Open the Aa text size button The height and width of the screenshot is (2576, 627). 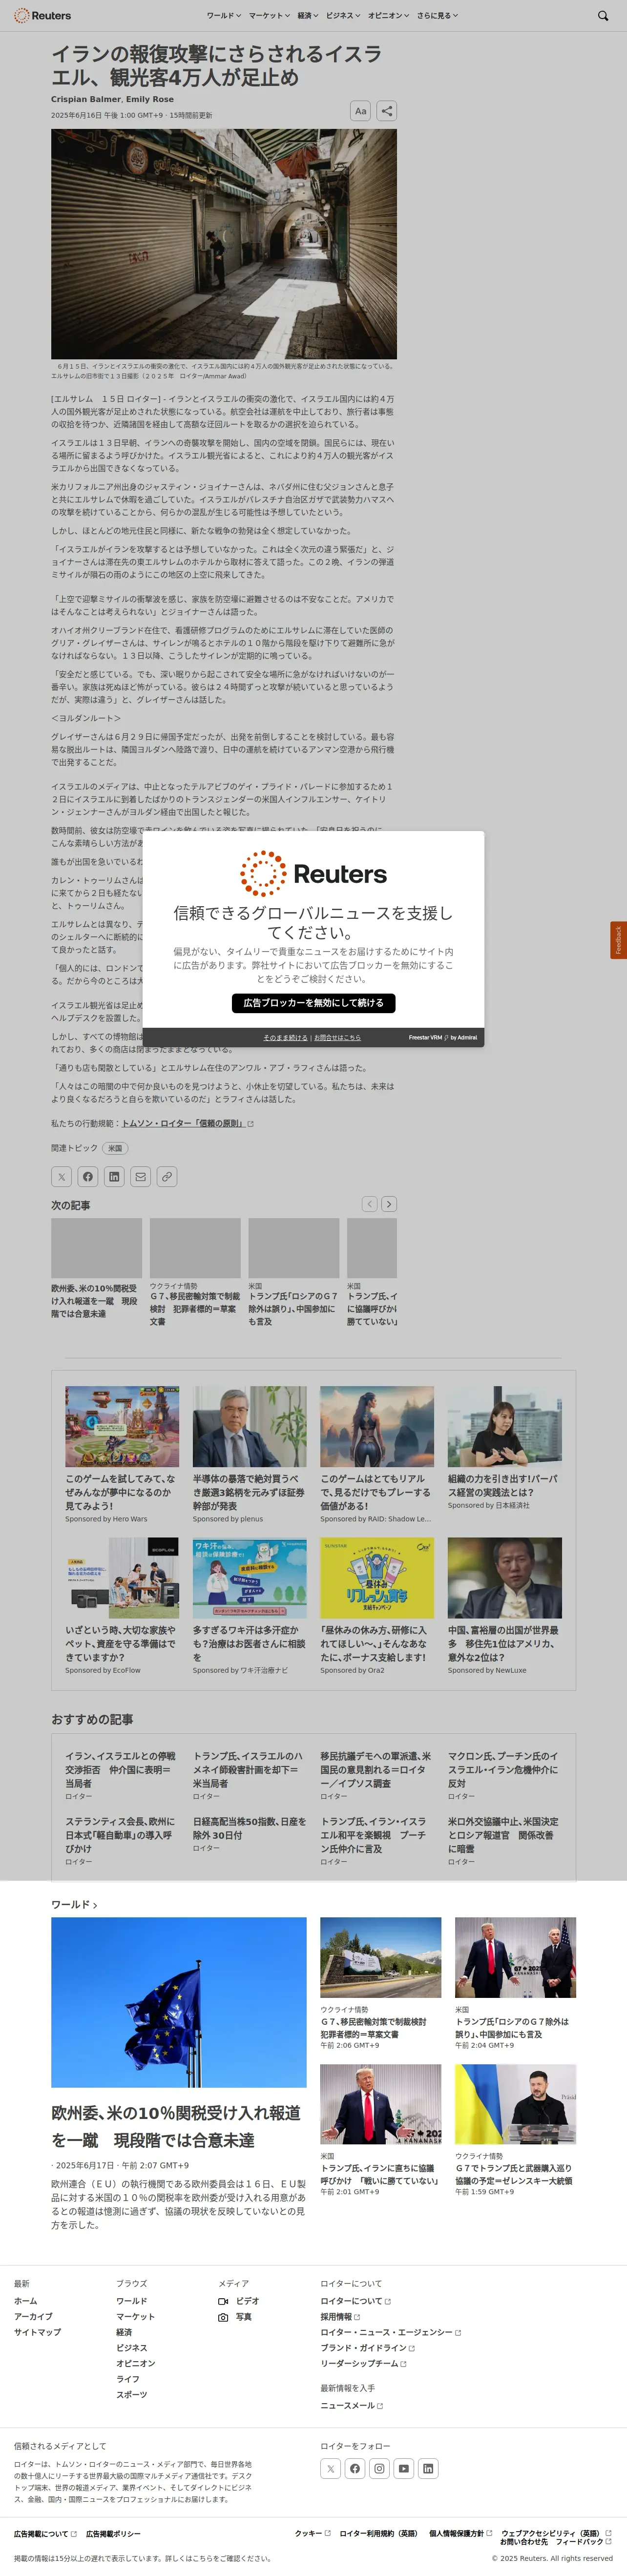tap(361, 111)
